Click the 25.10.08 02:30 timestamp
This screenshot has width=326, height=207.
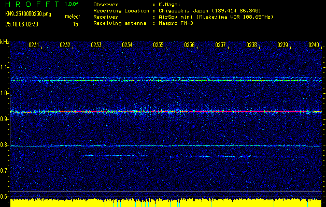point(21,24)
